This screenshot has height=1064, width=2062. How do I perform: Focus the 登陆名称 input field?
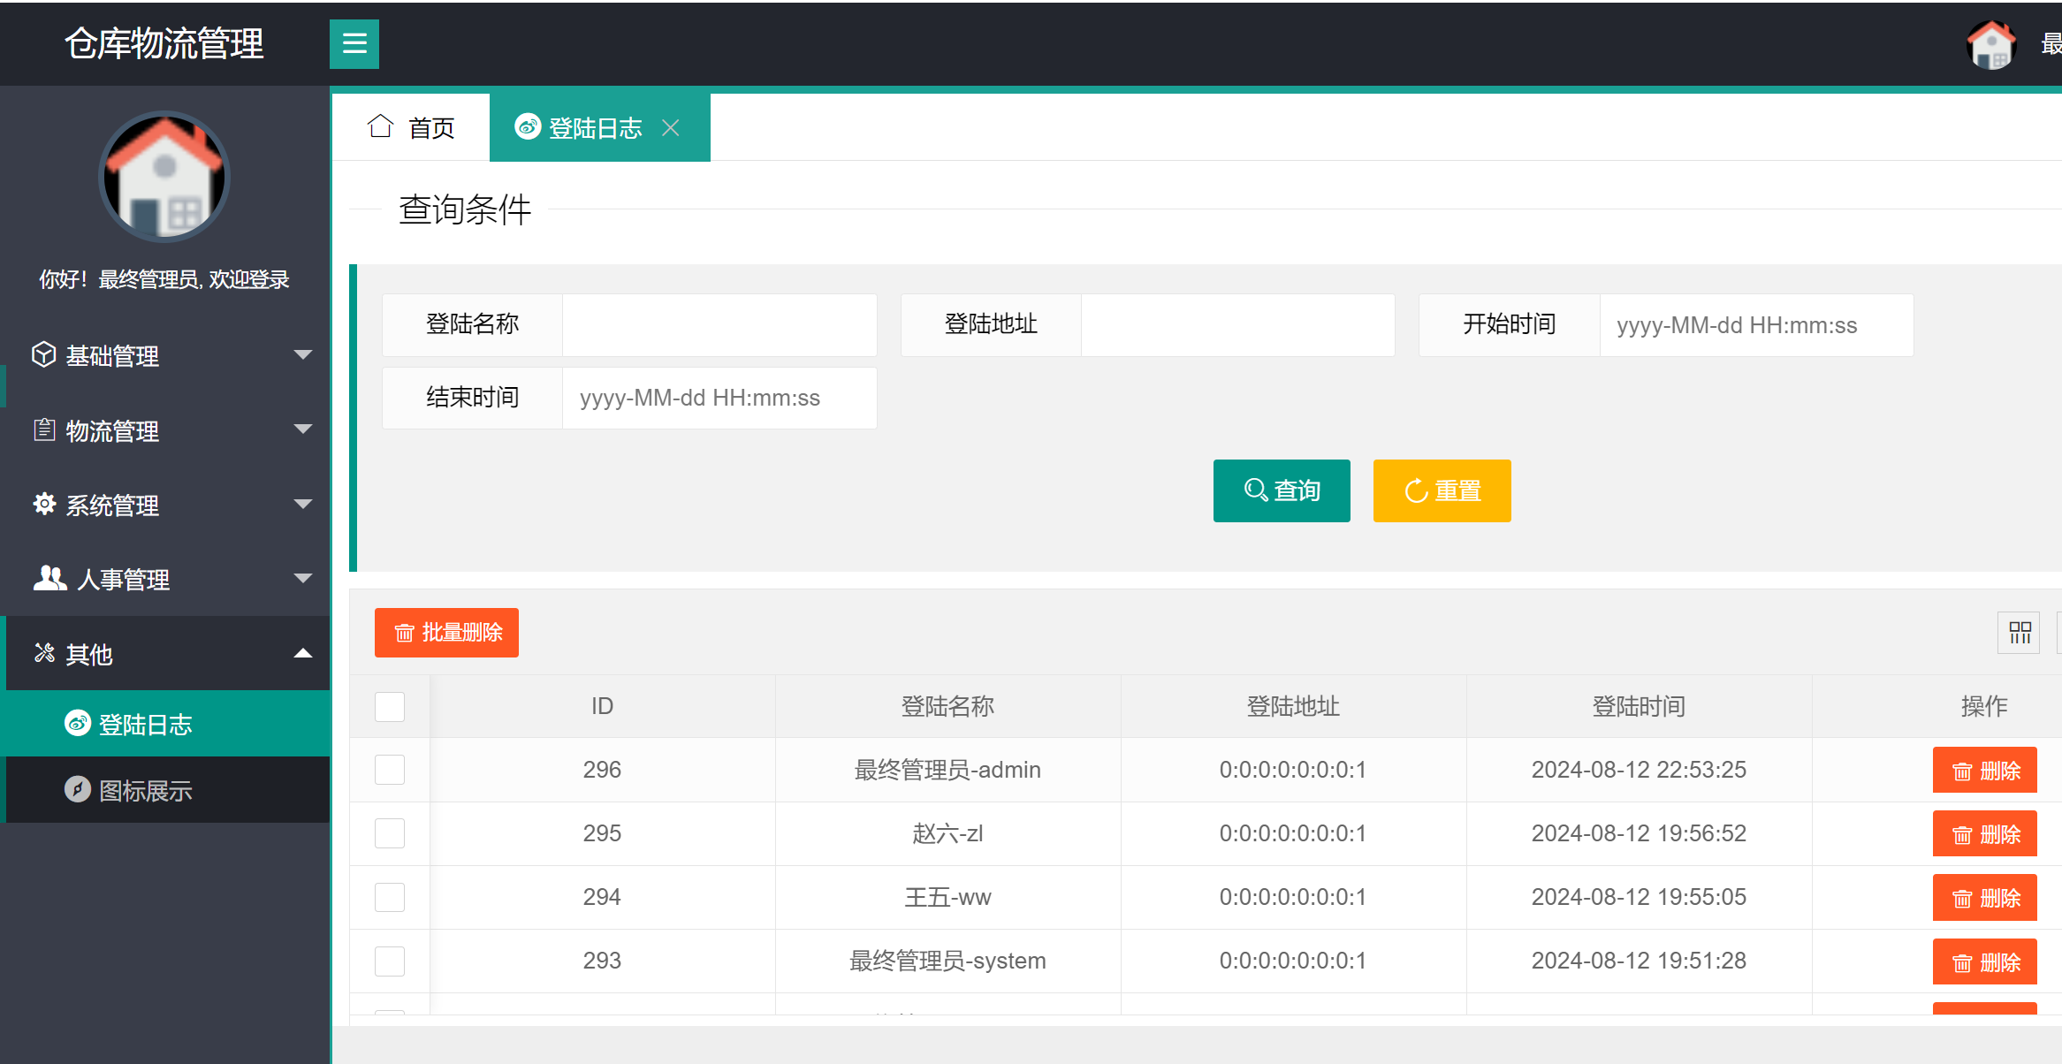point(719,324)
